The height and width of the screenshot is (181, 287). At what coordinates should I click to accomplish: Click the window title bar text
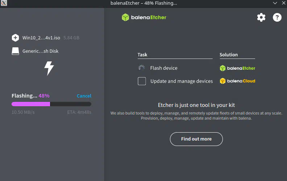(144, 3)
